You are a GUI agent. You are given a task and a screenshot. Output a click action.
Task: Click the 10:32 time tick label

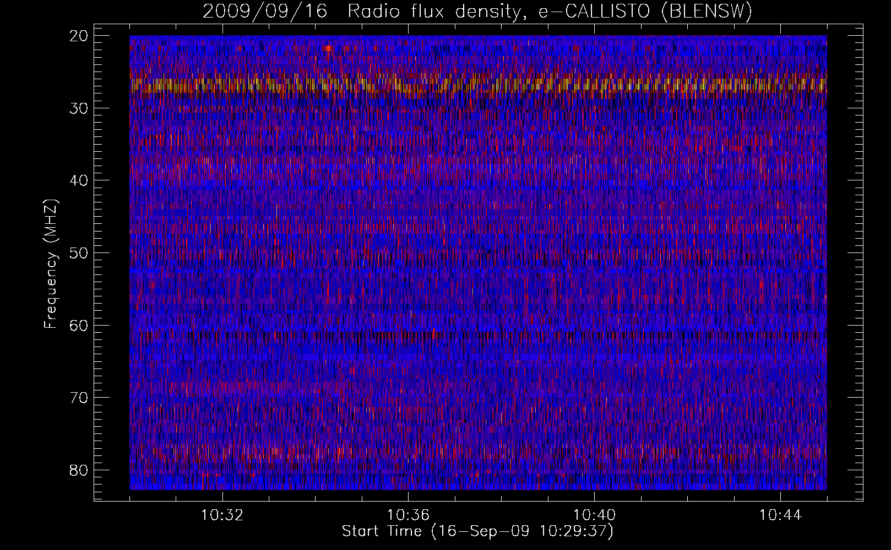[x=222, y=515]
